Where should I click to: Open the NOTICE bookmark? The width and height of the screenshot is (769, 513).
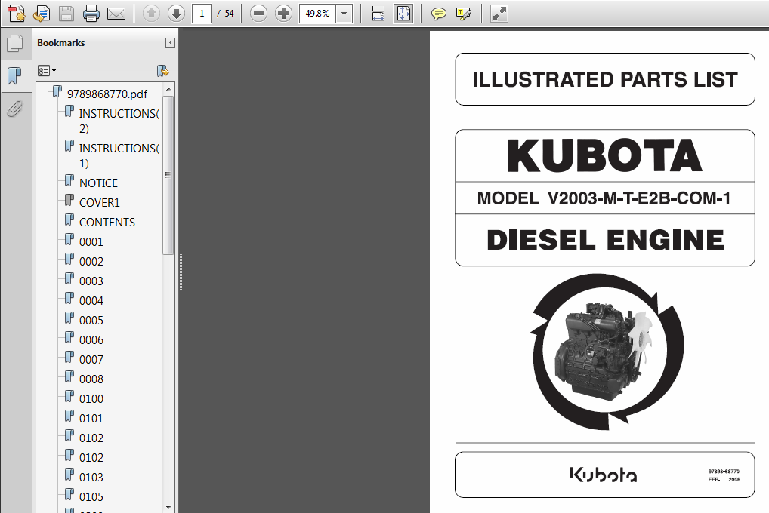(98, 183)
